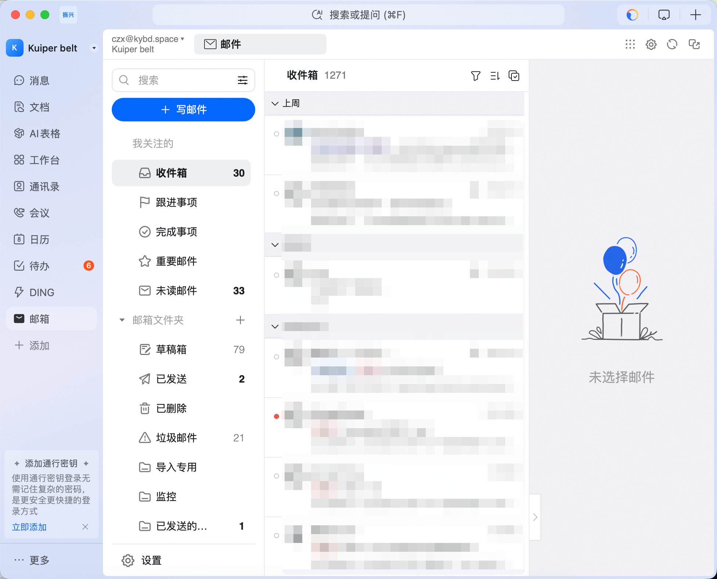This screenshot has height=579, width=717.
Task: Collapse the 上周 mail group
Action: tap(275, 103)
